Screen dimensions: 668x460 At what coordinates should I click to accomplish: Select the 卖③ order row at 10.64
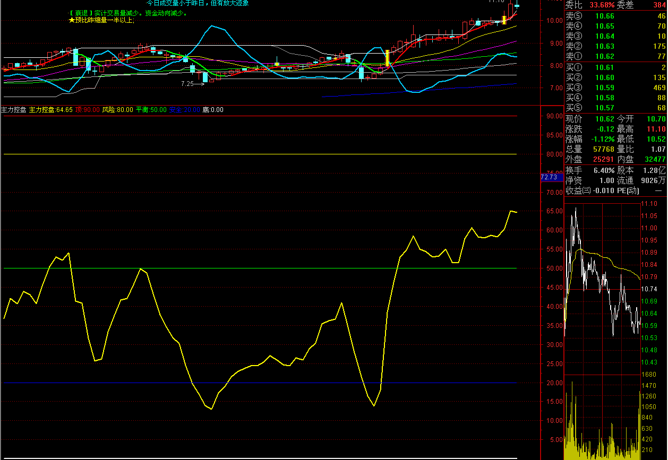coord(615,36)
